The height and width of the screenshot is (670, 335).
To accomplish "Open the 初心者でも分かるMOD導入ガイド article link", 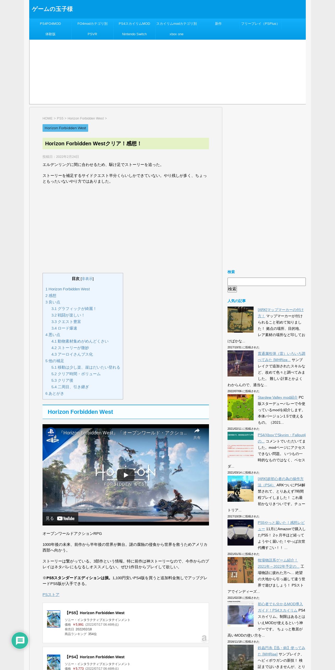I will pos(280,607).
